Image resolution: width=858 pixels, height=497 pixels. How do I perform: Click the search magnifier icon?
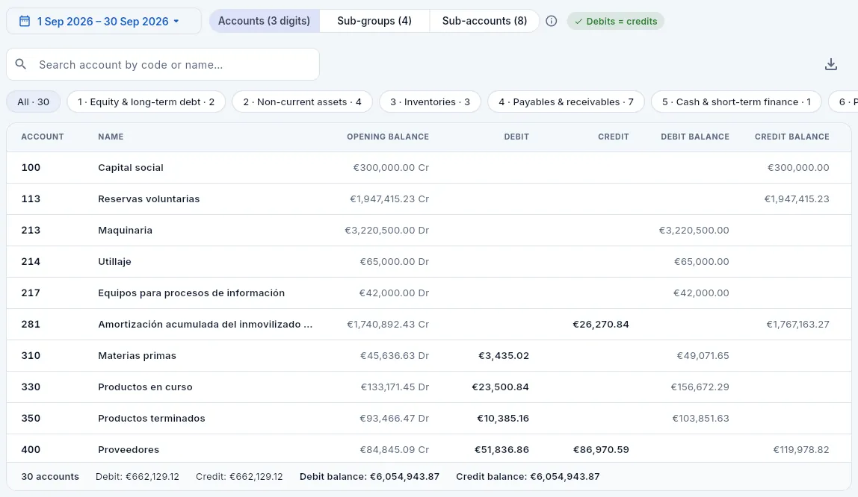(x=21, y=64)
